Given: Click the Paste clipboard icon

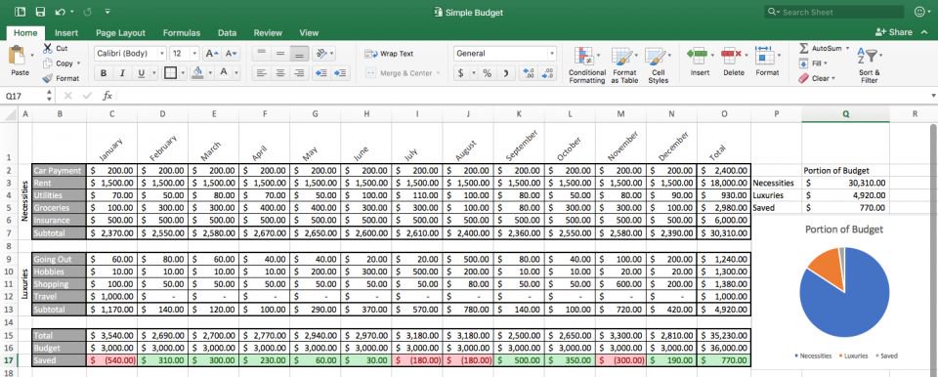Looking at the screenshot, I should [x=17, y=57].
